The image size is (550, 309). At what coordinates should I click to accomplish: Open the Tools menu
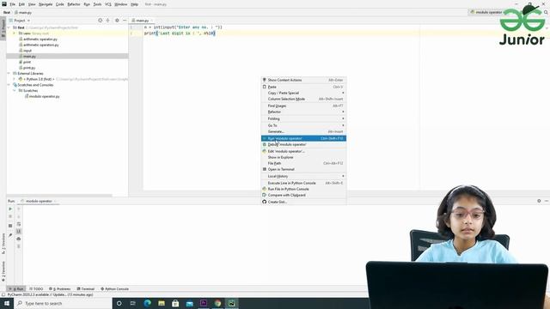(97, 4)
